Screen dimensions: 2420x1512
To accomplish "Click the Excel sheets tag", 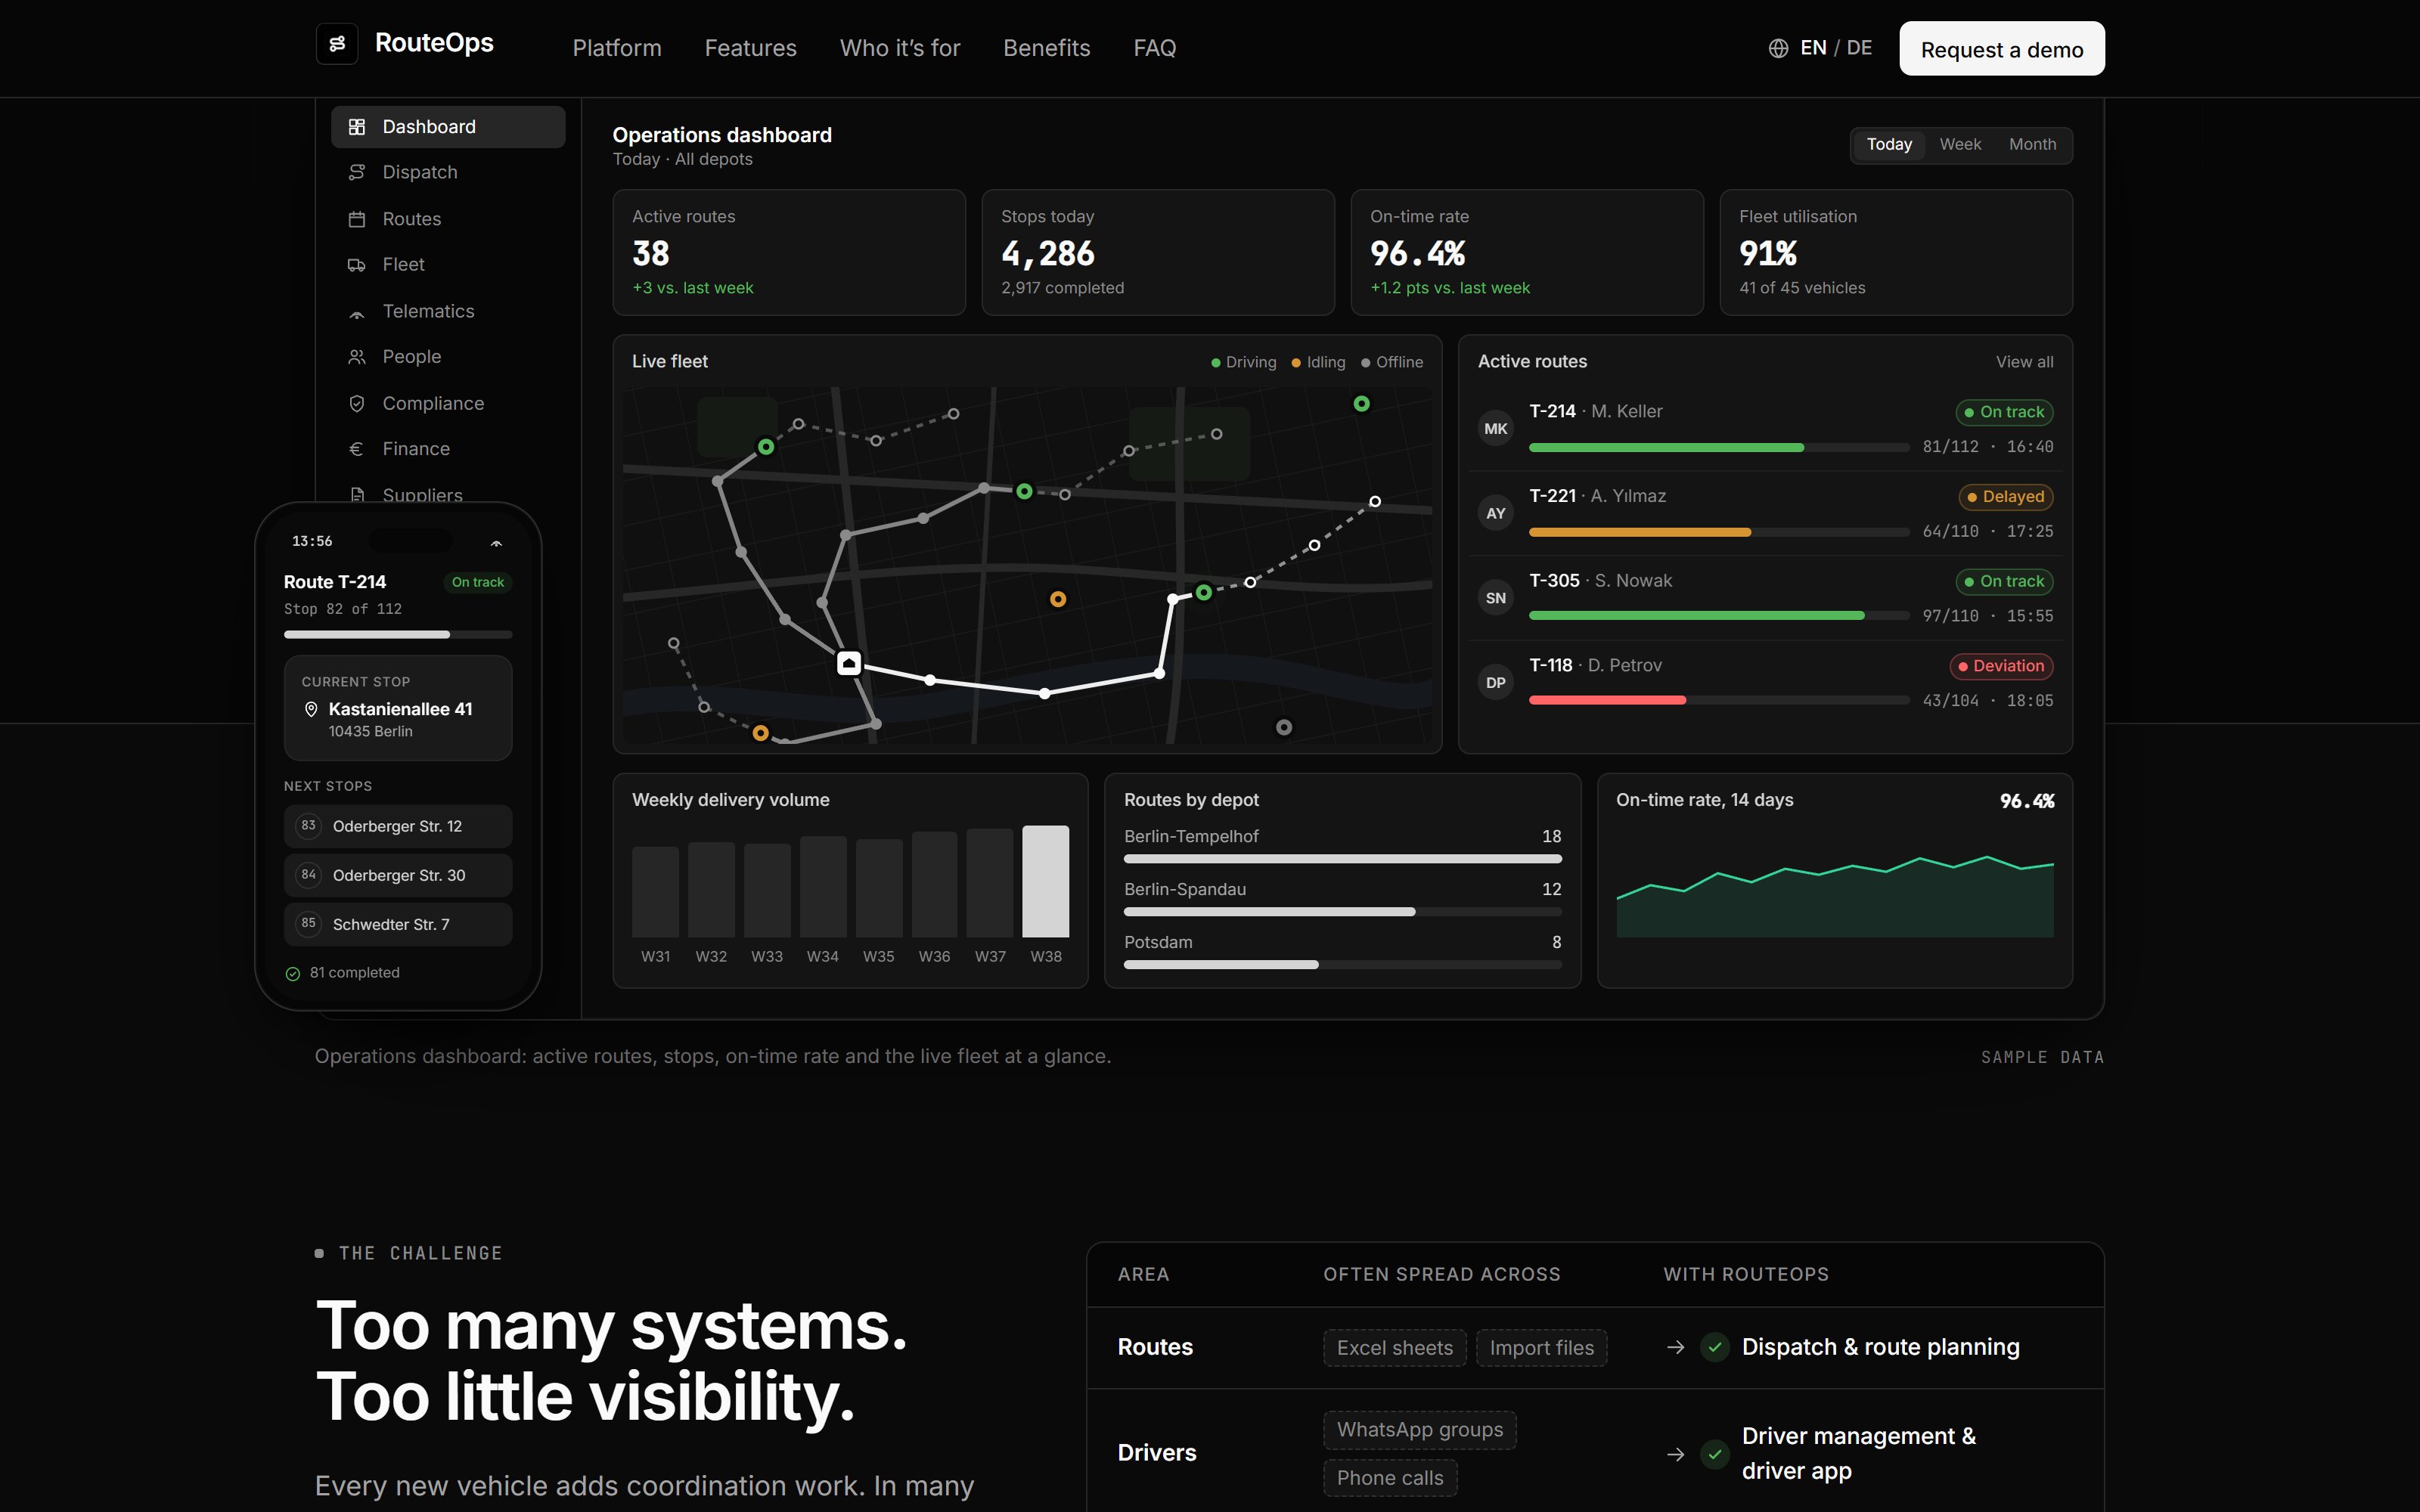I will (x=1394, y=1348).
